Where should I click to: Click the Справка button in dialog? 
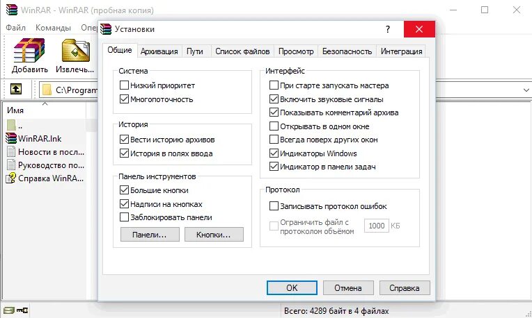(405, 288)
